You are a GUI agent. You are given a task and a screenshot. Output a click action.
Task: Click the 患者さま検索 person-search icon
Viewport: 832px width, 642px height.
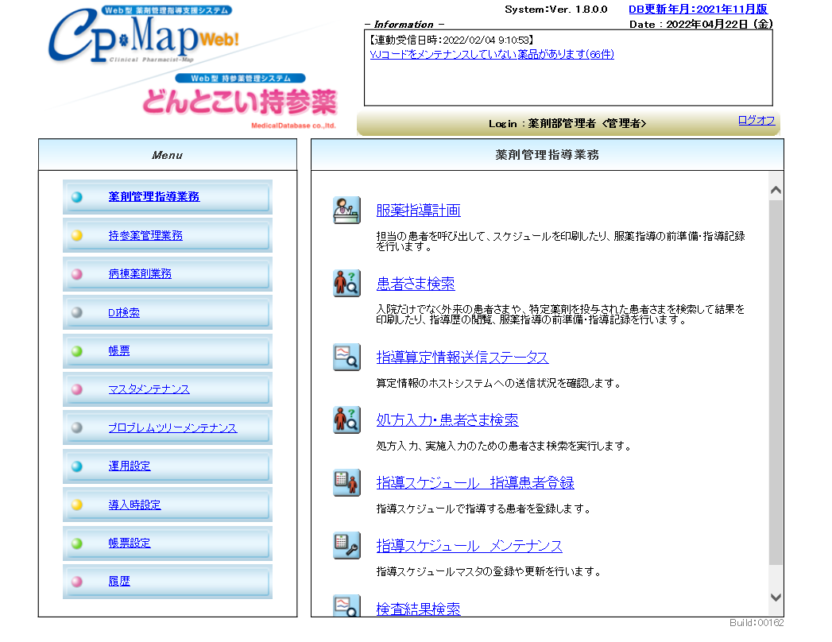(x=346, y=284)
